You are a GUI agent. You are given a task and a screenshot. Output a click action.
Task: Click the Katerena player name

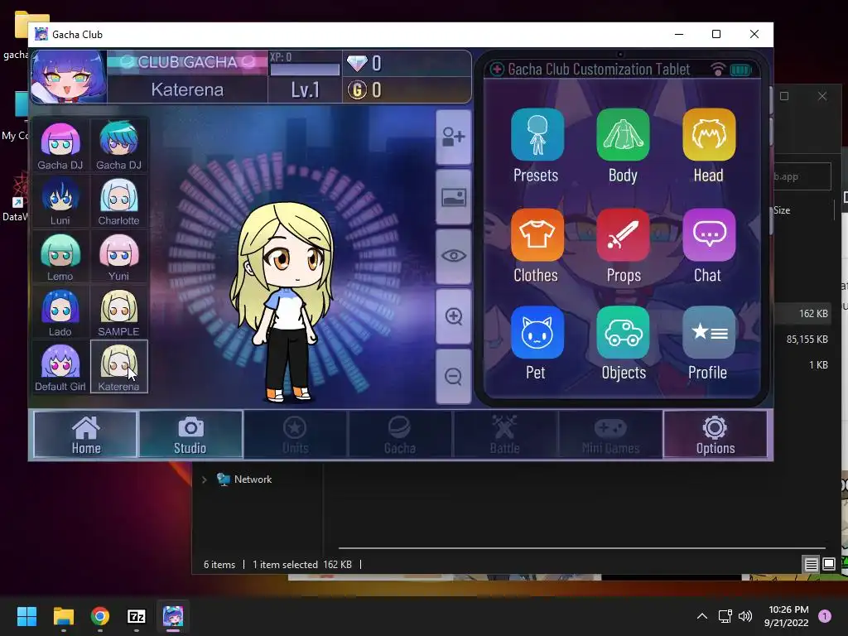coord(187,89)
